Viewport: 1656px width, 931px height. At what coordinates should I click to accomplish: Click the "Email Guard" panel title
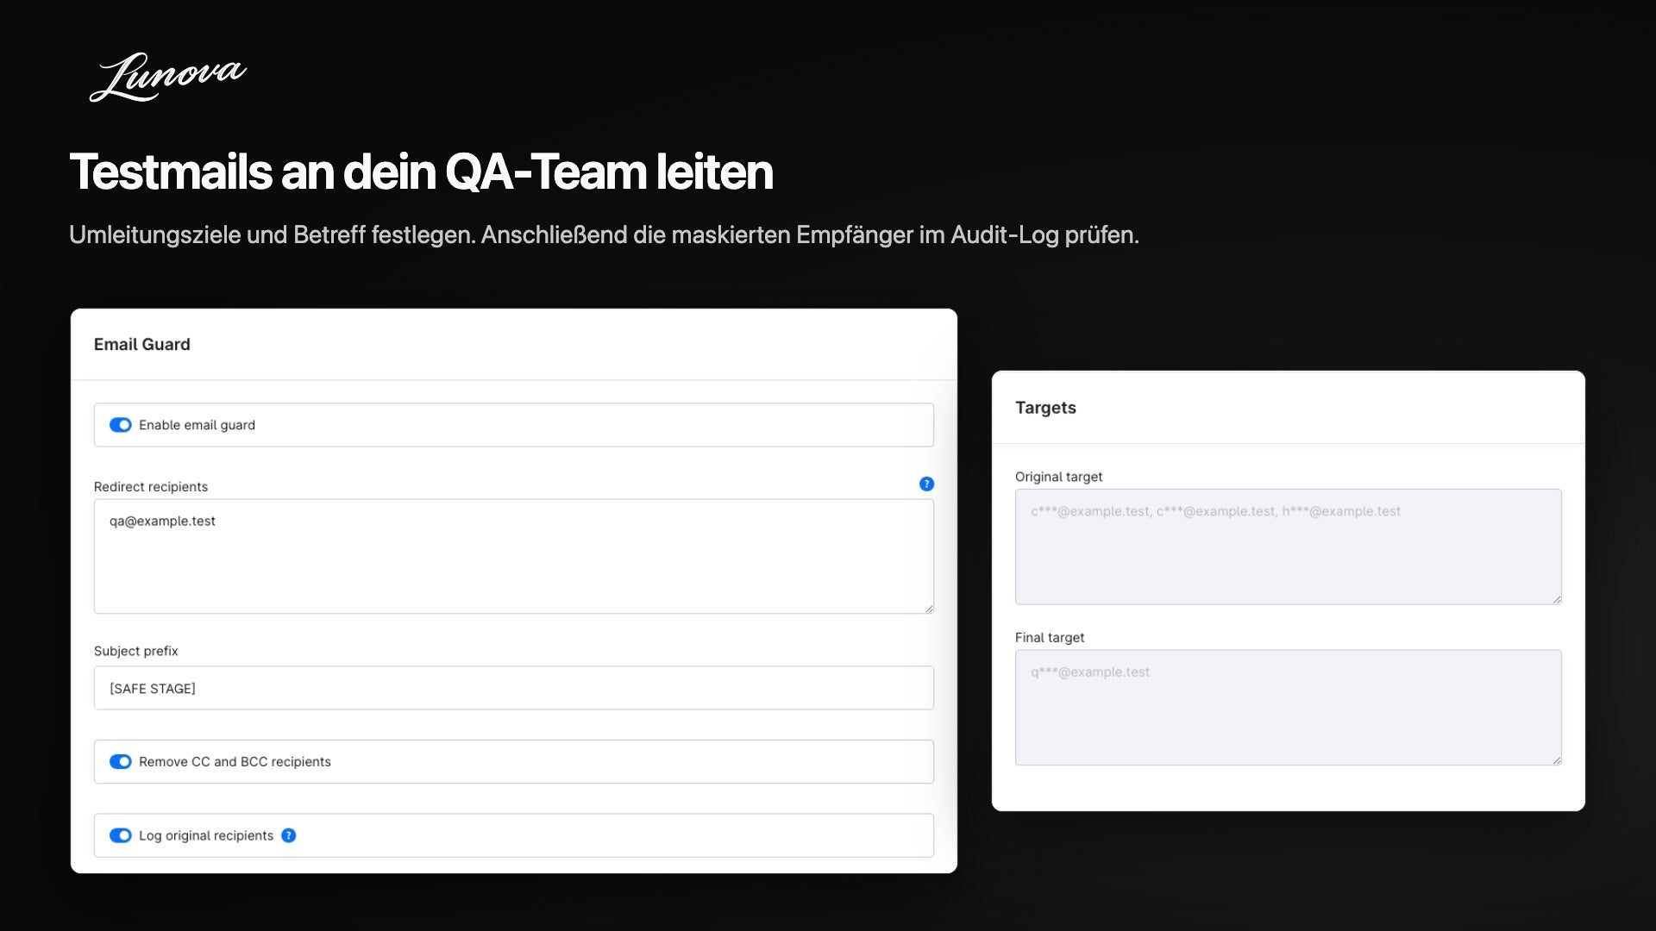(141, 344)
